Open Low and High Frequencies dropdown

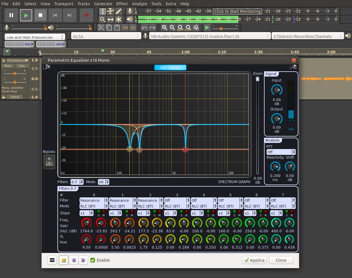click(x=35, y=37)
